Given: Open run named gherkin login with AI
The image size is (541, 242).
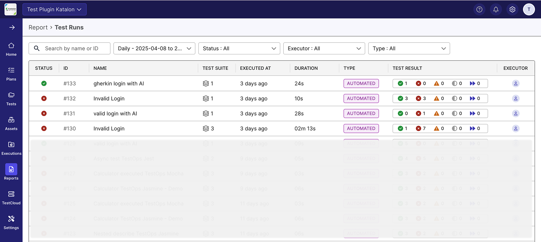Looking at the screenshot, I should (119, 83).
